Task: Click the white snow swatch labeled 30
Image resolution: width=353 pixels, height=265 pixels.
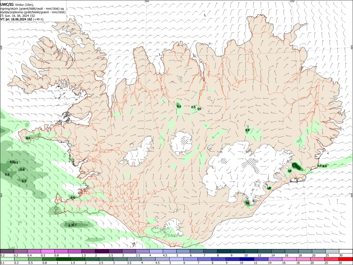Action: point(346,251)
